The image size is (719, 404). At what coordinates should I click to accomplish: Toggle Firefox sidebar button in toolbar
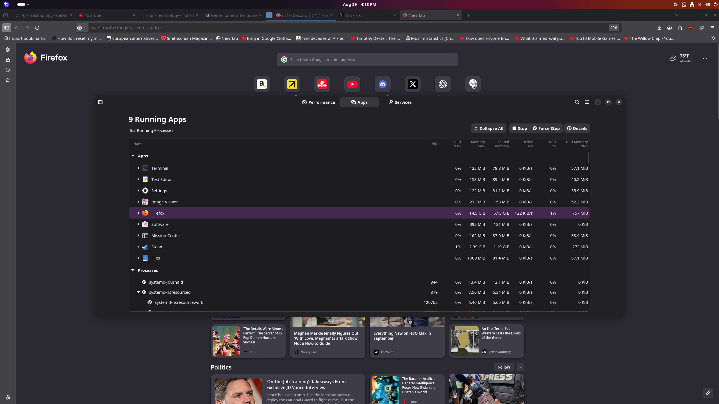pos(7,28)
